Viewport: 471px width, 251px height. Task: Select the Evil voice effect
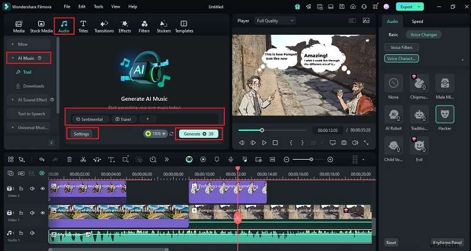click(x=419, y=149)
